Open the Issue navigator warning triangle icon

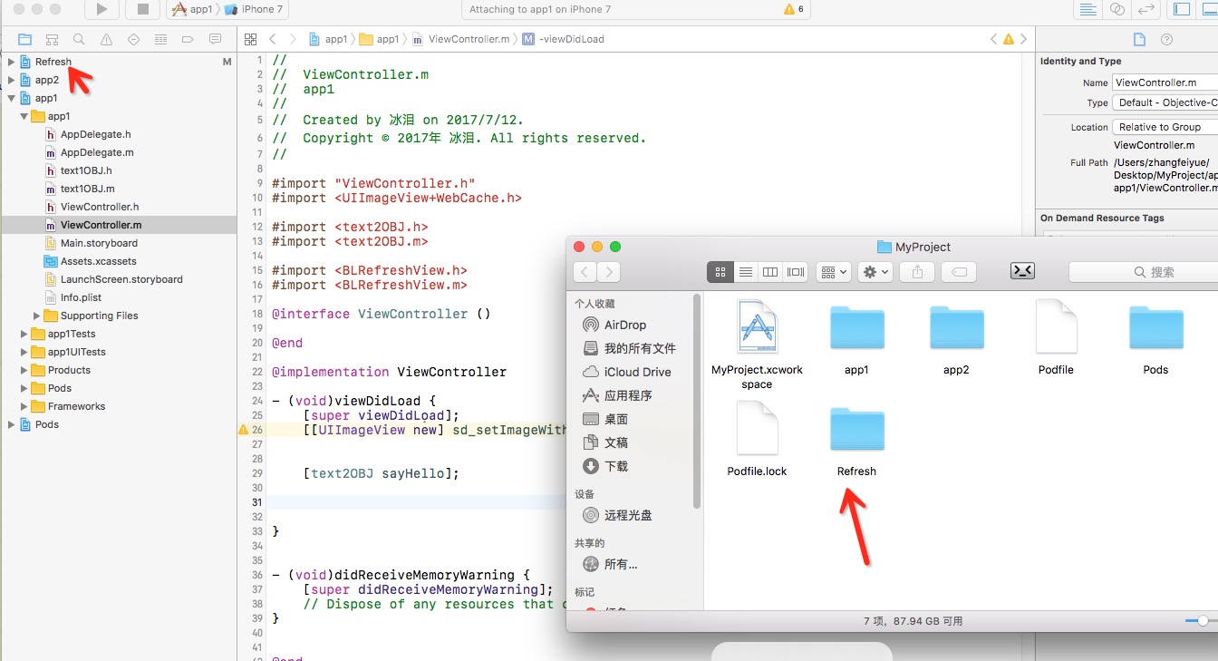[x=106, y=39]
